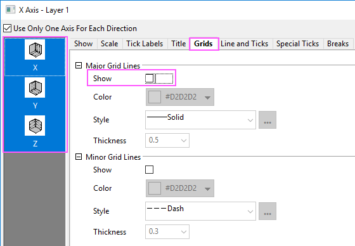Toggle Use Only One Axis For Each Direction
The height and width of the screenshot is (246, 355).
[x=7, y=29]
